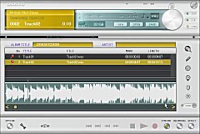Skip to next track
Image resolution: width=200 pixels, height=134 pixels.
[98, 126]
